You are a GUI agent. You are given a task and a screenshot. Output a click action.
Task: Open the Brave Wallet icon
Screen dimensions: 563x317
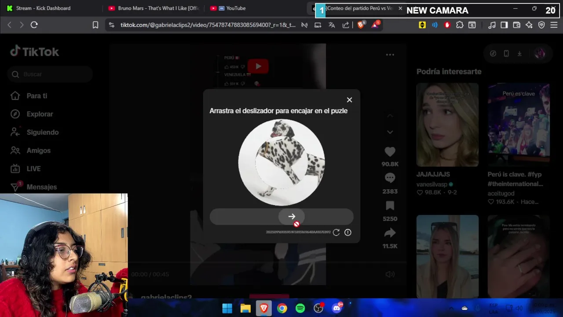tap(517, 25)
